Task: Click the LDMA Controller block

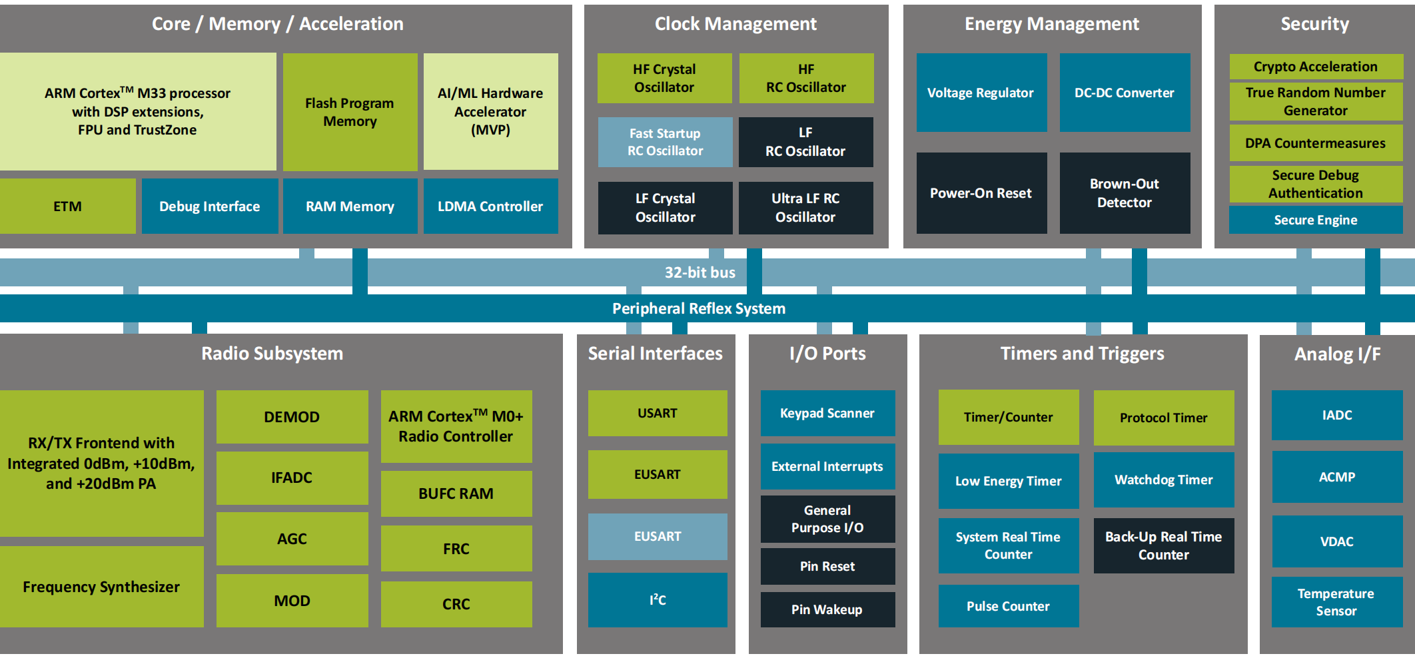Action: coord(491,206)
